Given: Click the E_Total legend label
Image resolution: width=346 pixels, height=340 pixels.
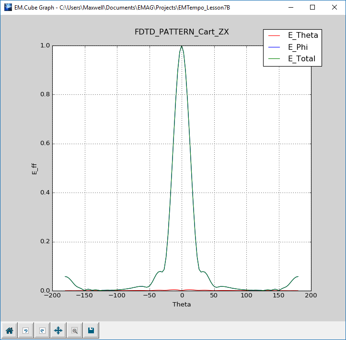Looking at the screenshot, I should tap(301, 59).
